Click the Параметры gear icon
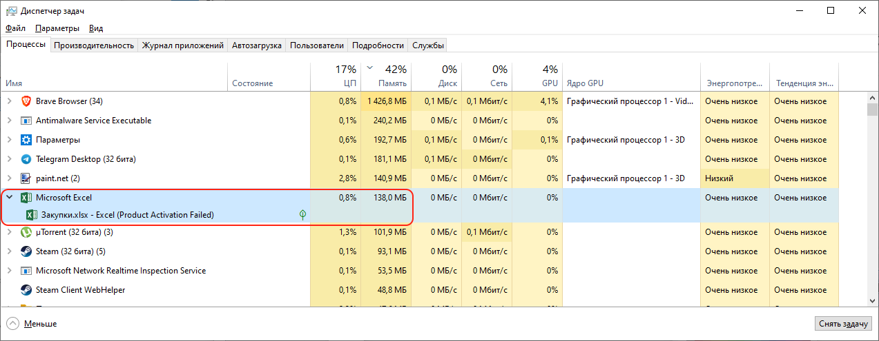The width and height of the screenshot is (879, 341). pos(26,140)
